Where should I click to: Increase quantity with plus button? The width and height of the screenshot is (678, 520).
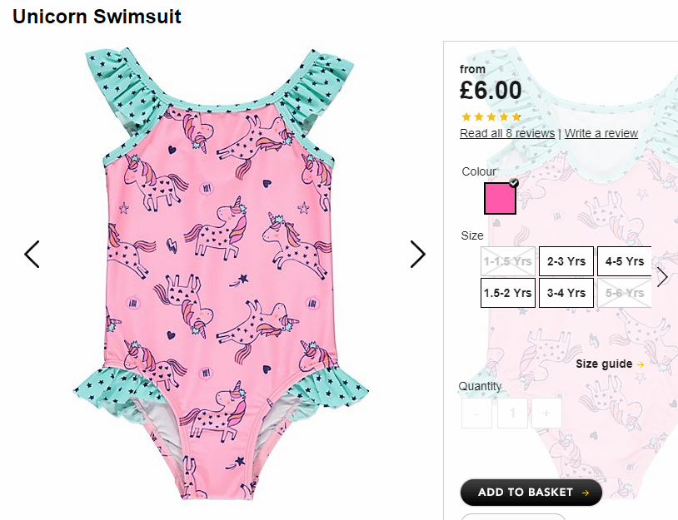pyautogui.click(x=546, y=414)
